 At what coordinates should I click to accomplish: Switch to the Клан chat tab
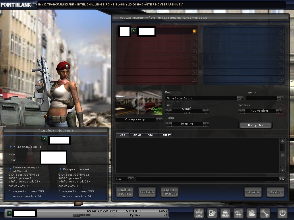(x=151, y=135)
